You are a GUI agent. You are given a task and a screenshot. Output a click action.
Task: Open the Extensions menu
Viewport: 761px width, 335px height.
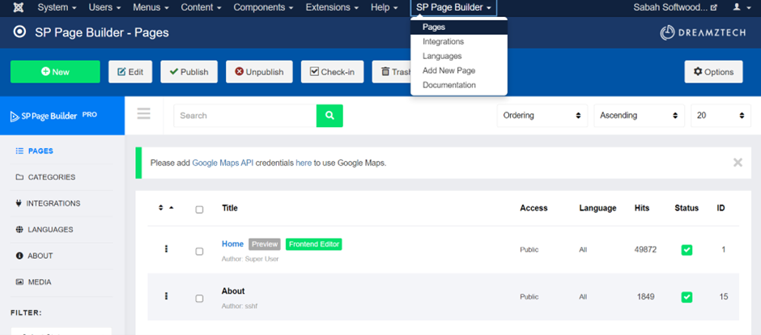coord(332,7)
